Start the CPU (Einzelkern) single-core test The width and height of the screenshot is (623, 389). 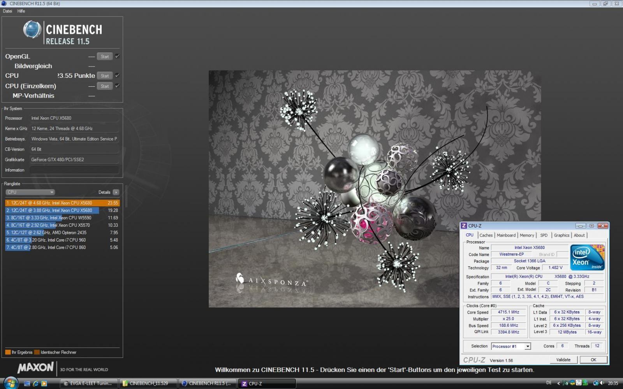pos(105,86)
